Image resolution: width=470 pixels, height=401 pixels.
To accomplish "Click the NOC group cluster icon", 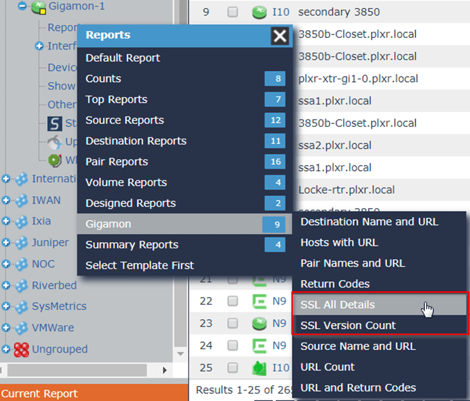I will [x=21, y=264].
